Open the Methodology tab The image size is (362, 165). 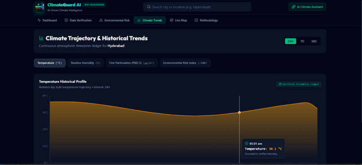[206, 20]
